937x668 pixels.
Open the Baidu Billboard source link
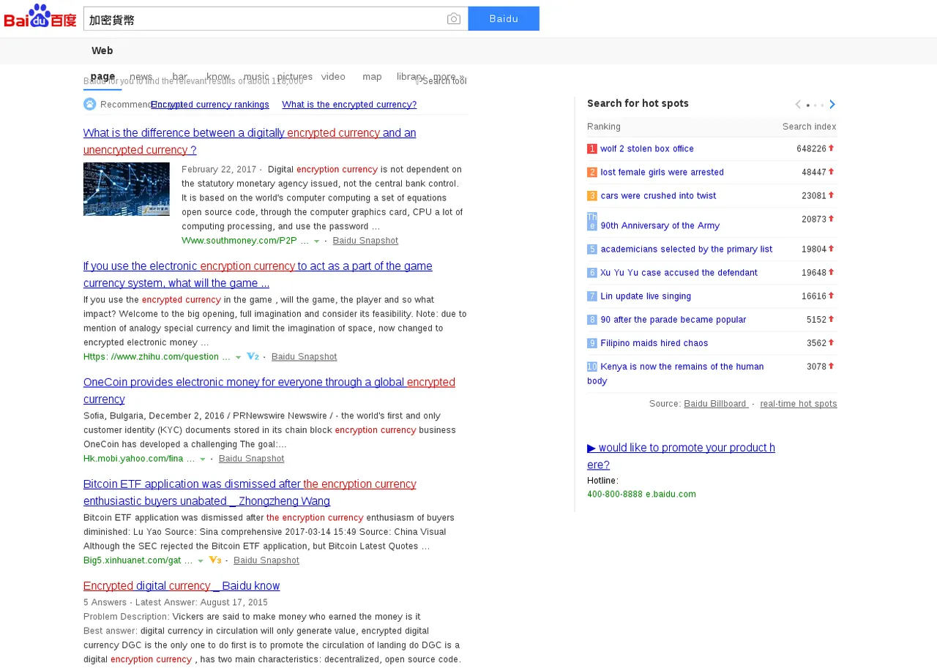coord(716,404)
